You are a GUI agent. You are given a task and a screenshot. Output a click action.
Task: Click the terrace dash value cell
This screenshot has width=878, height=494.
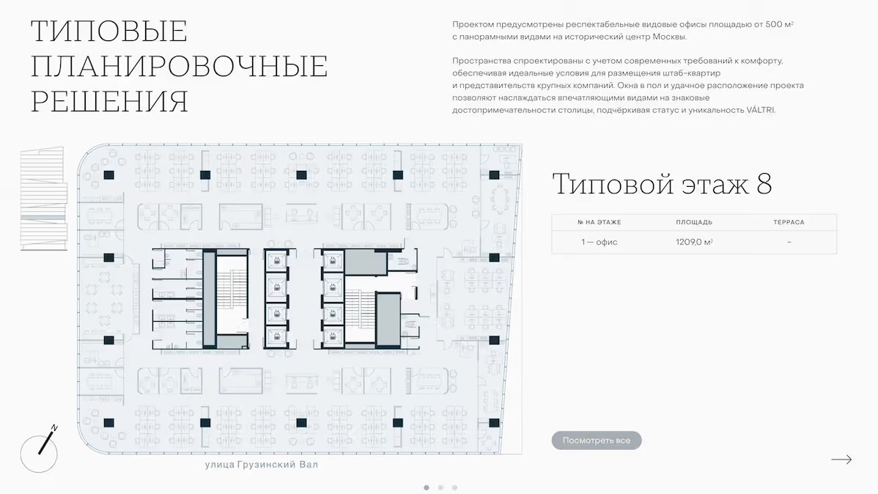789,242
